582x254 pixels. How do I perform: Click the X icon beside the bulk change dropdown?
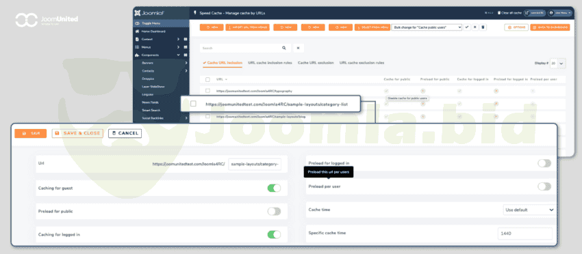coord(475,27)
